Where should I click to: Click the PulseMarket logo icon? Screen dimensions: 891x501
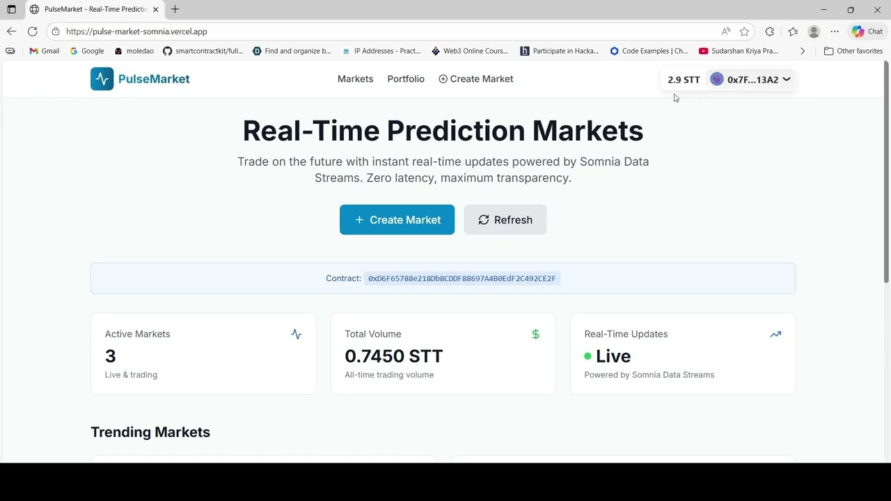click(102, 79)
